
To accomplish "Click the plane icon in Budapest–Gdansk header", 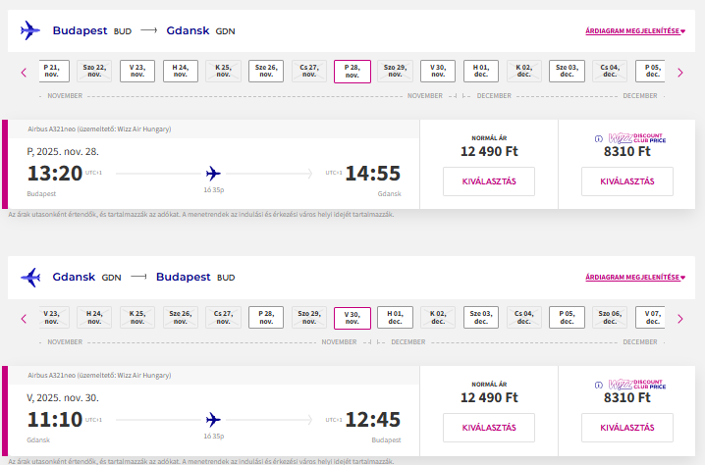I will tap(30, 31).
